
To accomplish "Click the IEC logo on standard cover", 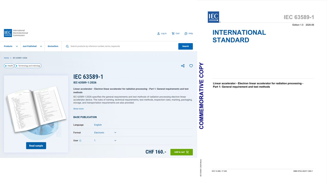I will (214, 17).
